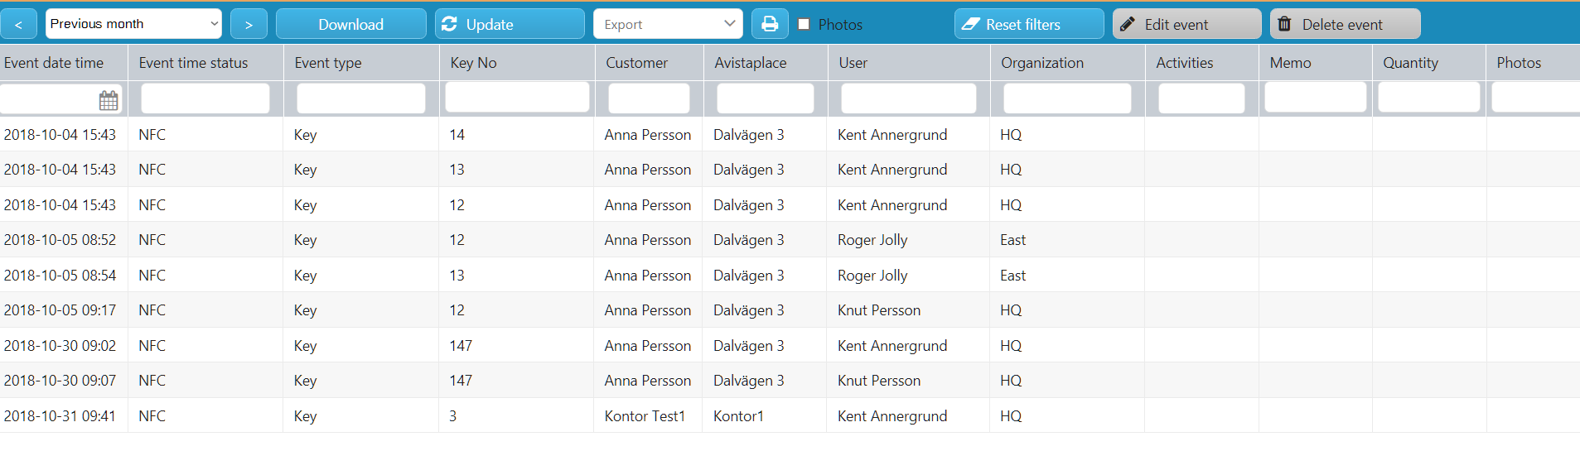This screenshot has width=1580, height=451.
Task: Sort by Memo column header
Action: 1290,63
